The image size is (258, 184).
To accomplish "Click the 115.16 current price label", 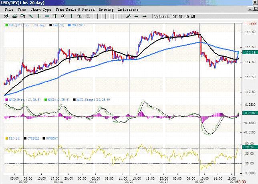I will tap(250, 53).
